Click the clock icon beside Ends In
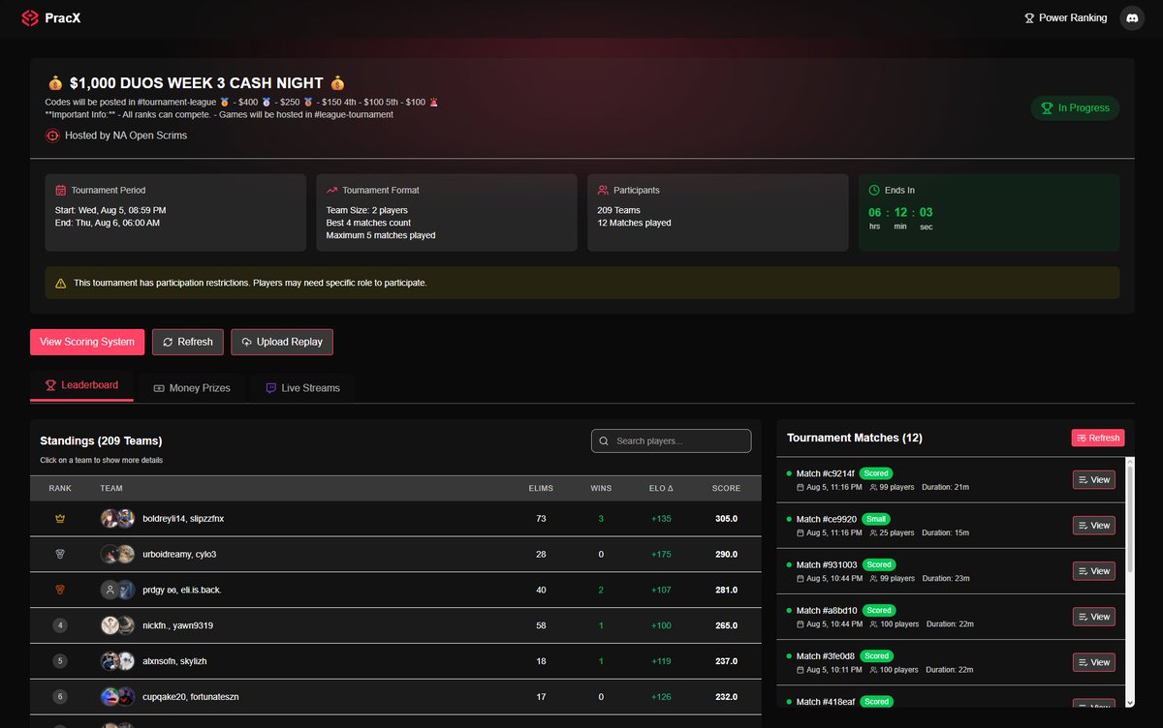 click(874, 191)
